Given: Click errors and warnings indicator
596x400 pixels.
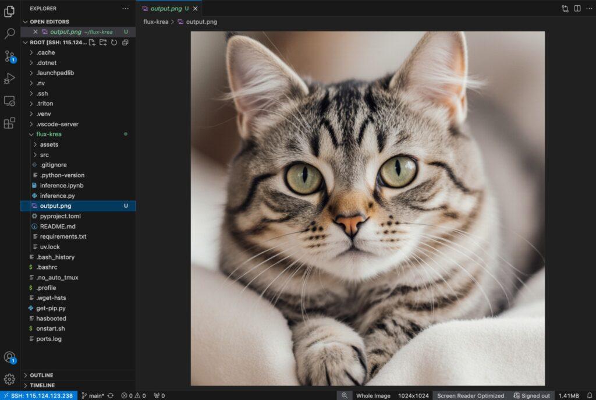Looking at the screenshot, I should coord(133,395).
